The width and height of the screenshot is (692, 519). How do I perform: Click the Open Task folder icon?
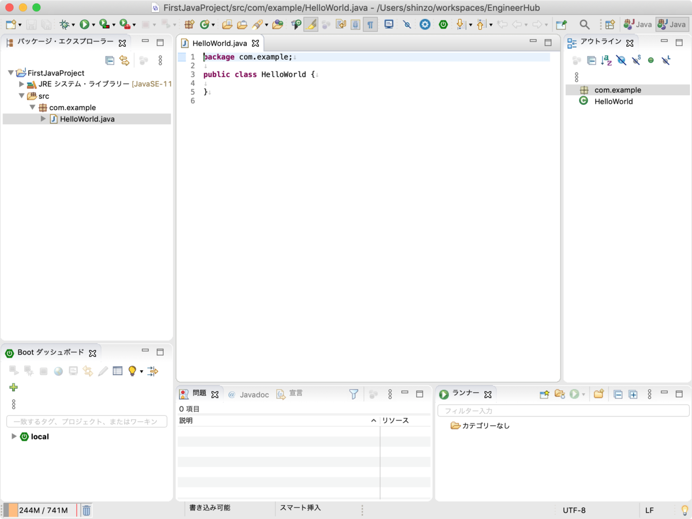242,24
